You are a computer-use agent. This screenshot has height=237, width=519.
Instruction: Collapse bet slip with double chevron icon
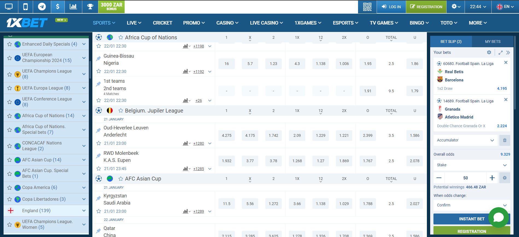click(x=508, y=52)
